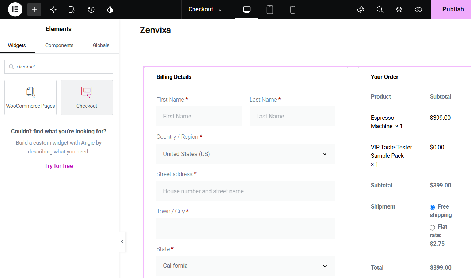Open revision history icon

[x=91, y=9]
